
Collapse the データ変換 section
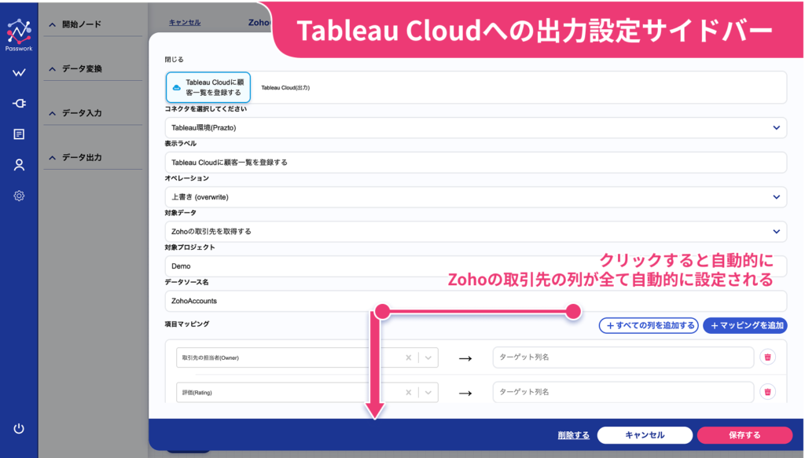[x=53, y=68]
